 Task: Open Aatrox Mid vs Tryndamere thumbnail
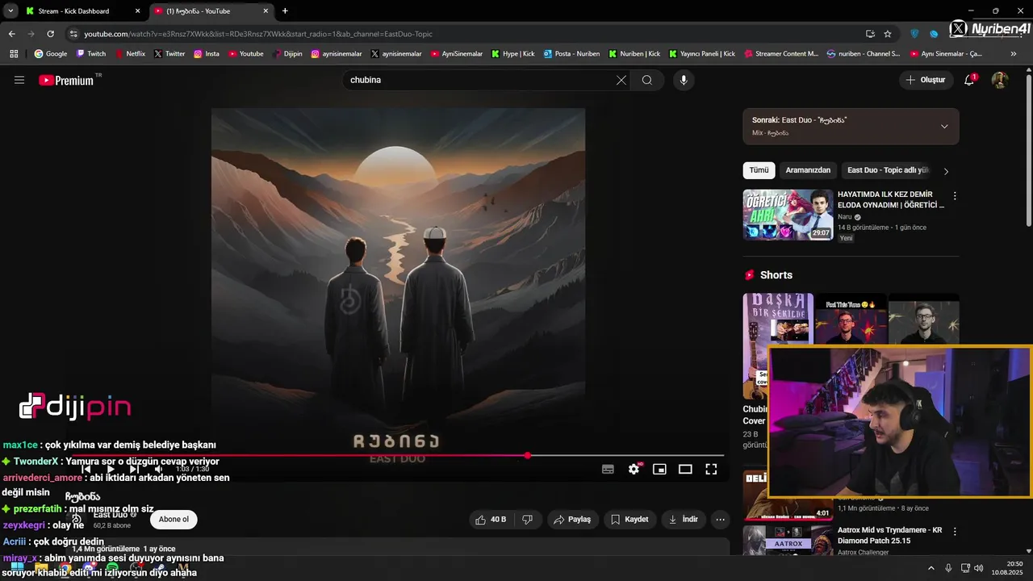(788, 541)
